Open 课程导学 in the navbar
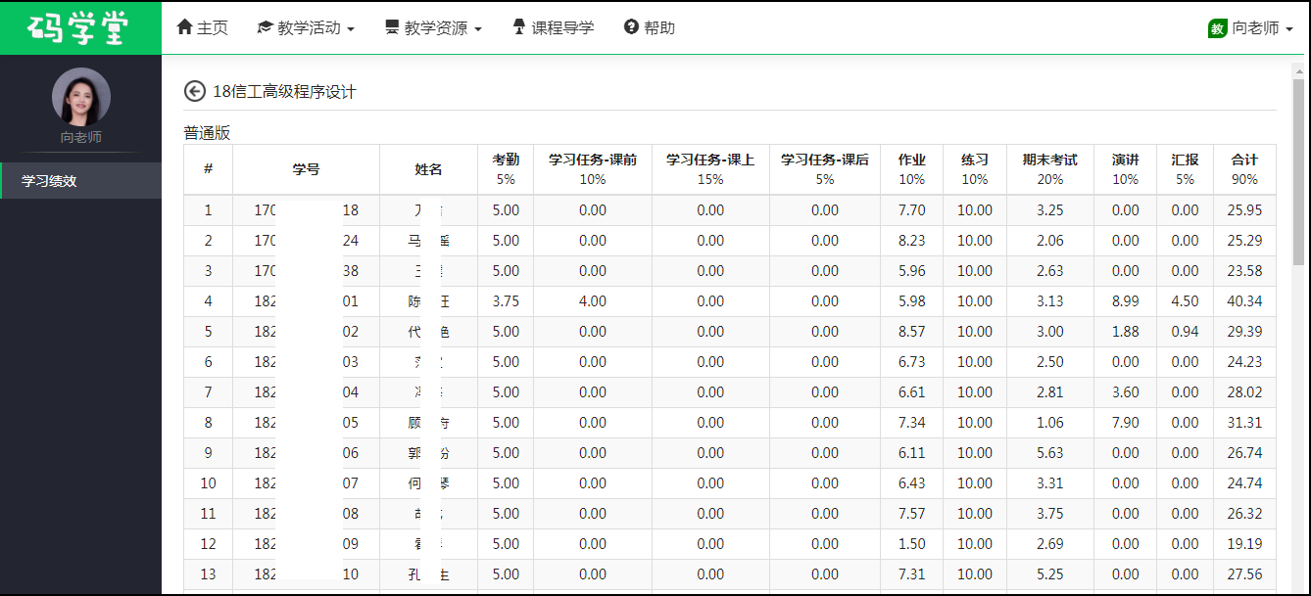Screen dimensions: 1311x596 [x=554, y=27]
